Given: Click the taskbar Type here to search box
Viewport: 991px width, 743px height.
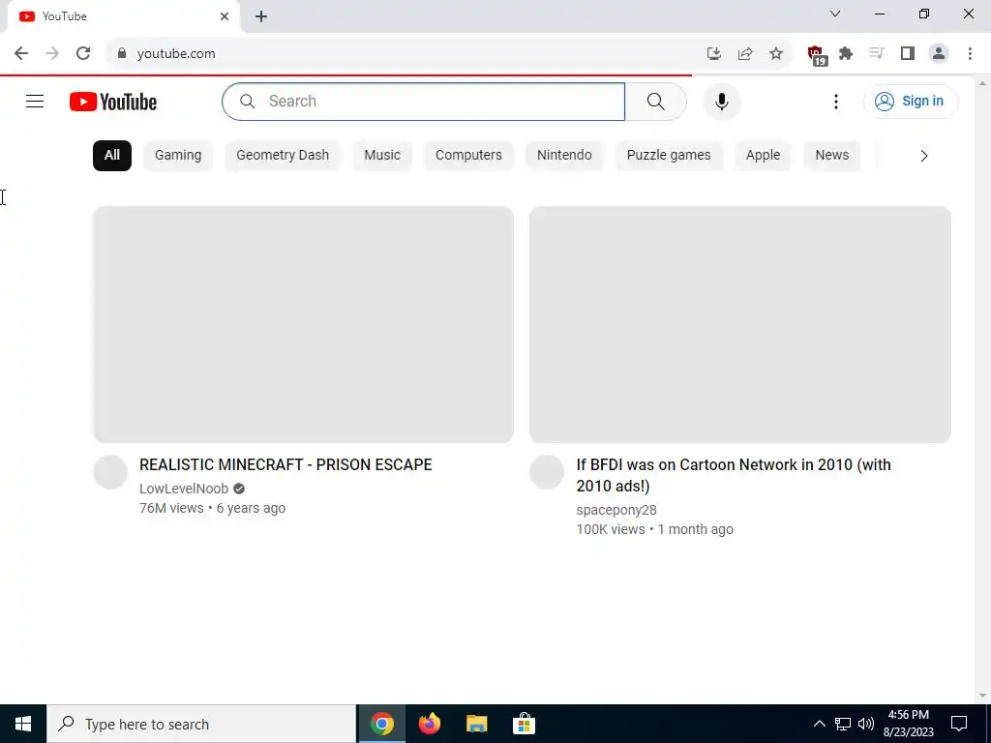Looking at the screenshot, I should click(201, 724).
